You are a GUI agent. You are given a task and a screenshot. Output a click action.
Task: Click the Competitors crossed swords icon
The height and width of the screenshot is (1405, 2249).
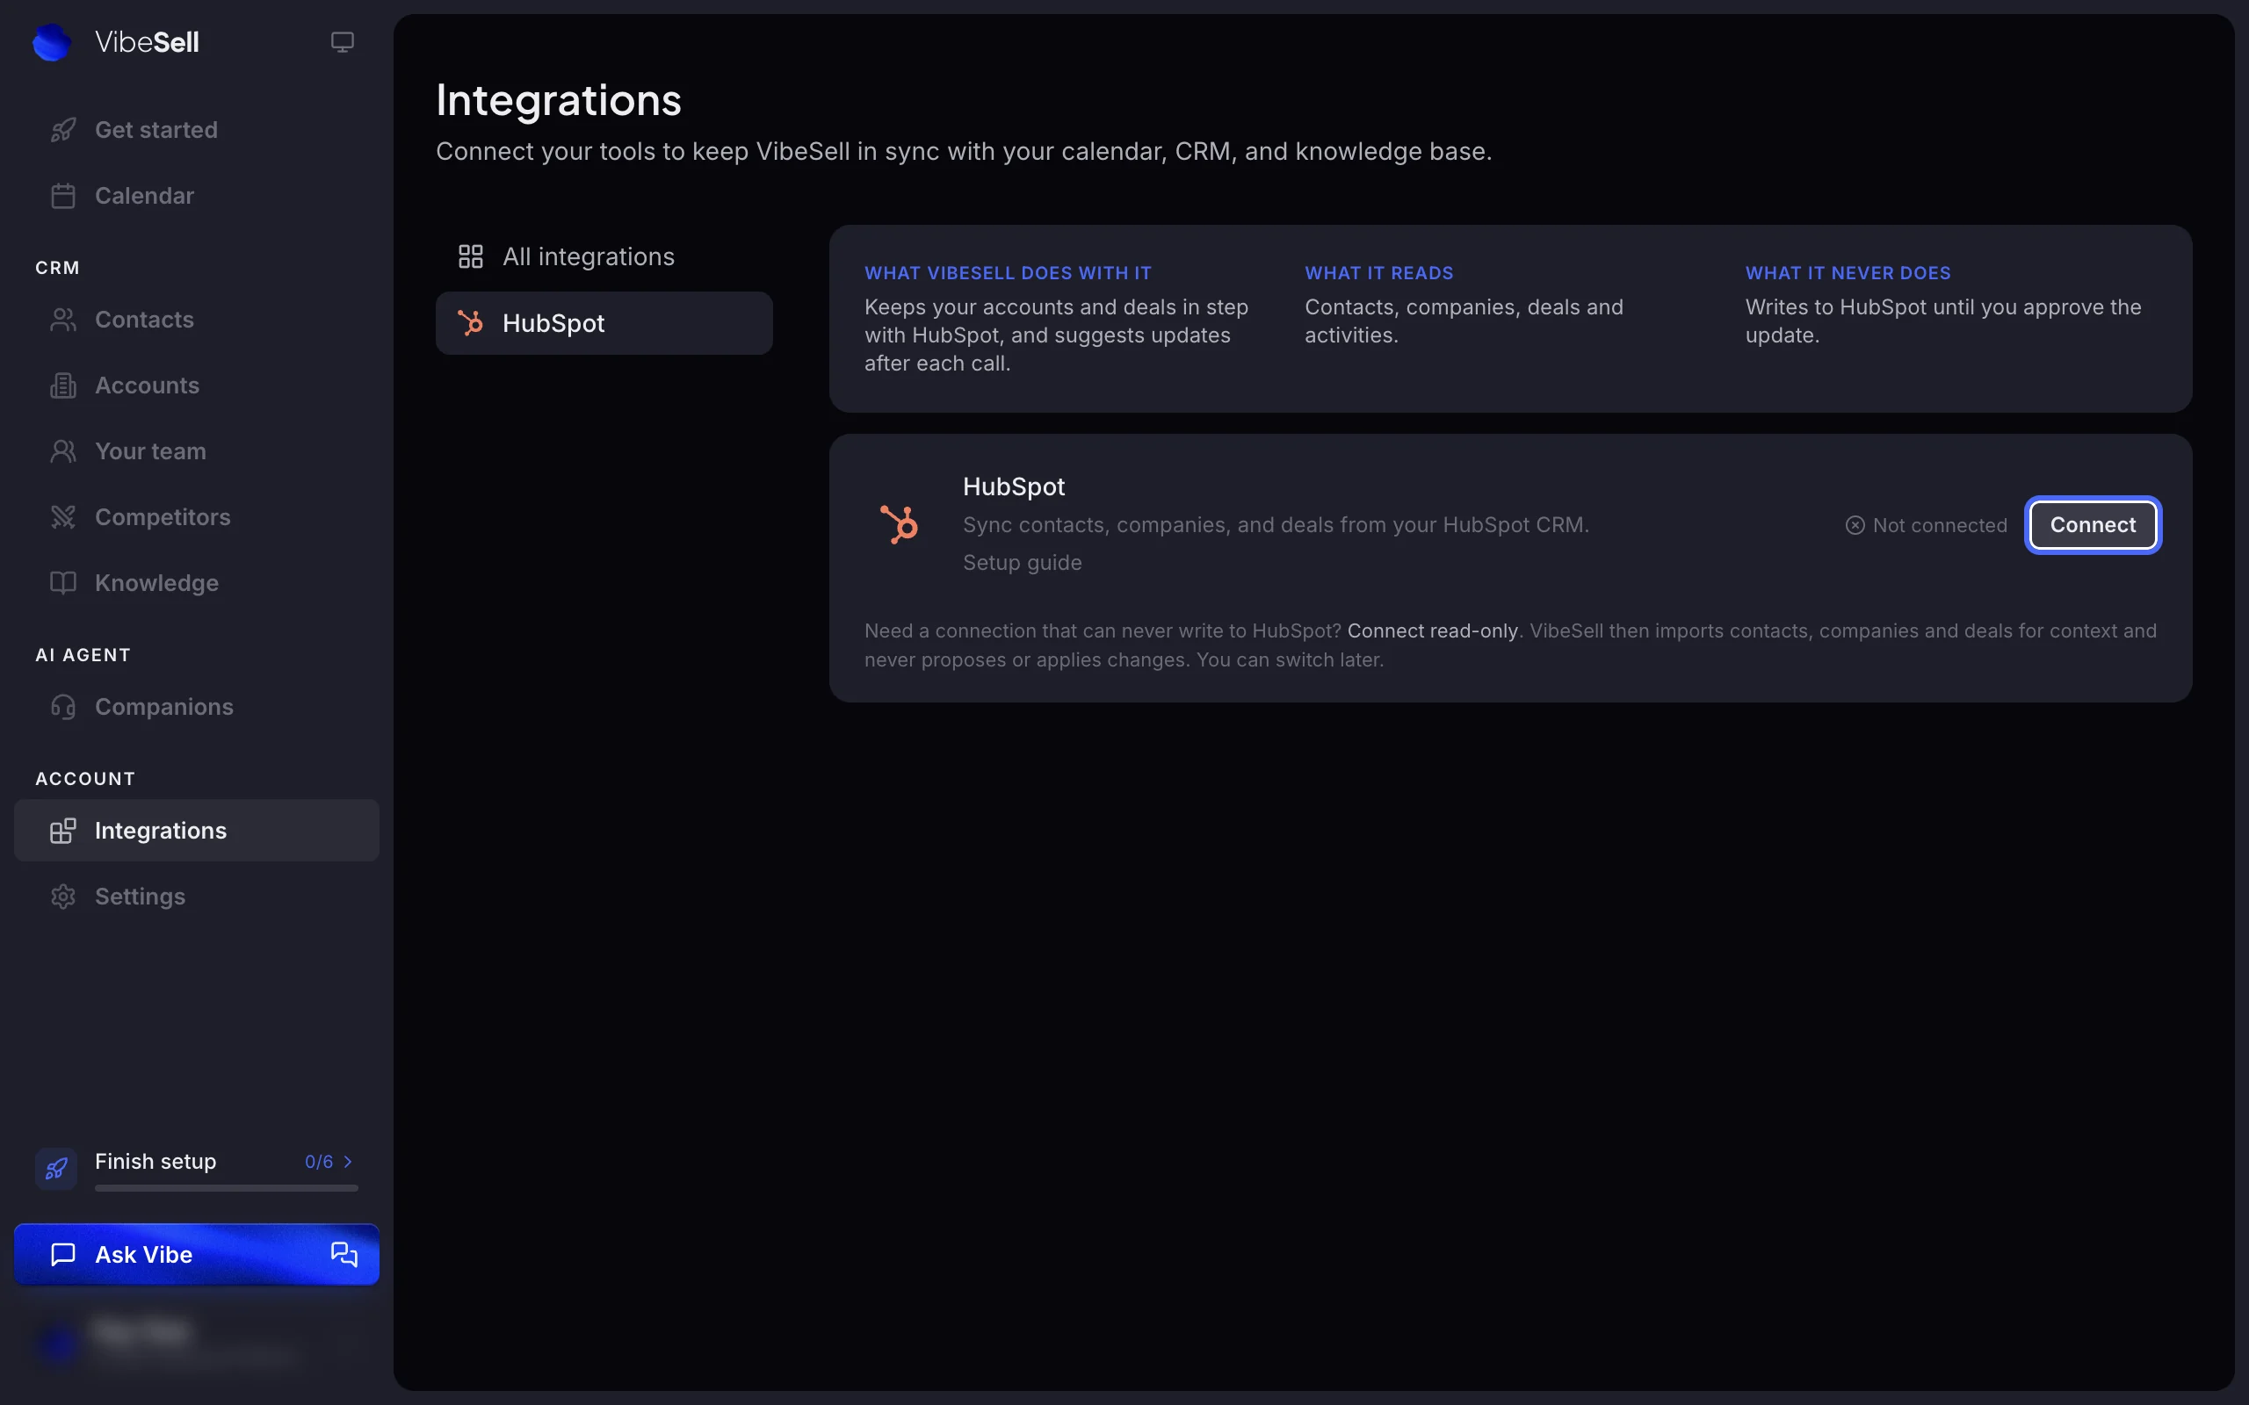coord(63,517)
